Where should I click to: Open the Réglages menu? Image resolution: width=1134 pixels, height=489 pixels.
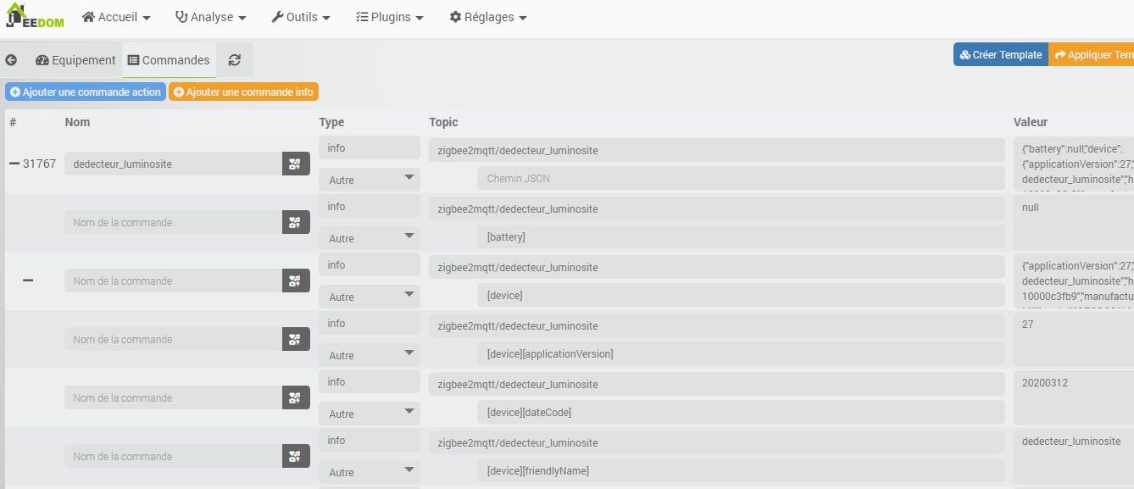click(x=488, y=17)
